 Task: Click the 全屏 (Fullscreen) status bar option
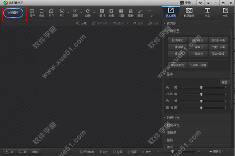pyautogui.click(x=118, y=152)
